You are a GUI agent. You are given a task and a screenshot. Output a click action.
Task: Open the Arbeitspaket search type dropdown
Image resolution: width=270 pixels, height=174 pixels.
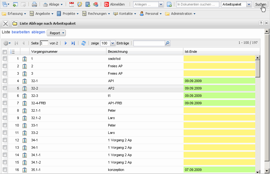[x=249, y=5]
